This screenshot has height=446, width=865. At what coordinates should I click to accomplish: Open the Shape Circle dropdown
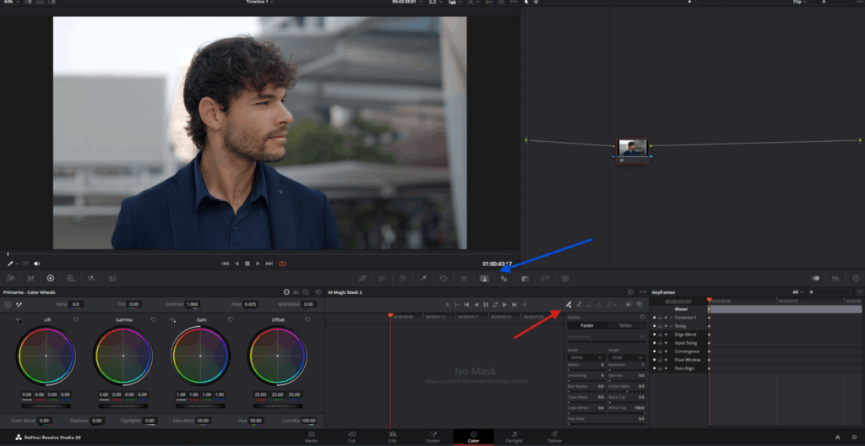[627, 357]
